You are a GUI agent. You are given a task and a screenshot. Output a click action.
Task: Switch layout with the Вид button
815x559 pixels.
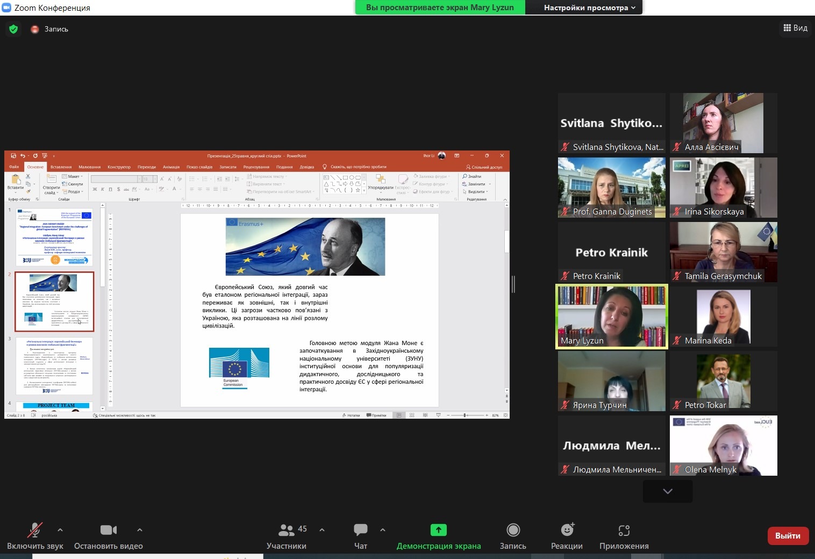795,28
